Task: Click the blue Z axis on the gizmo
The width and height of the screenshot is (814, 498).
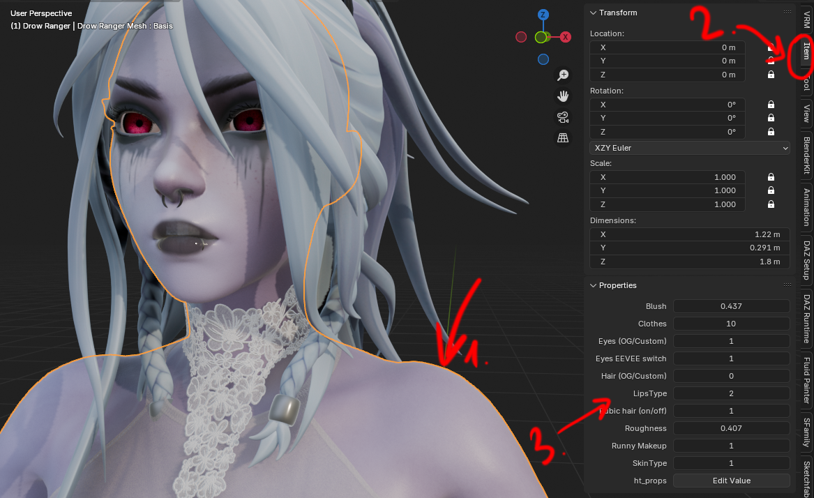Action: (543, 15)
